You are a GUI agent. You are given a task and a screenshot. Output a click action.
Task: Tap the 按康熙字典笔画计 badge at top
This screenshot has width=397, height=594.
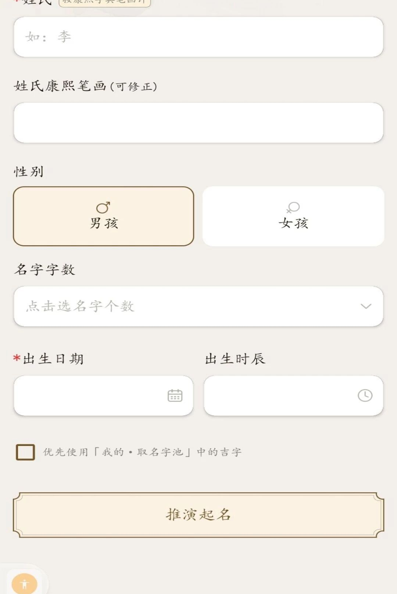tap(105, 3)
